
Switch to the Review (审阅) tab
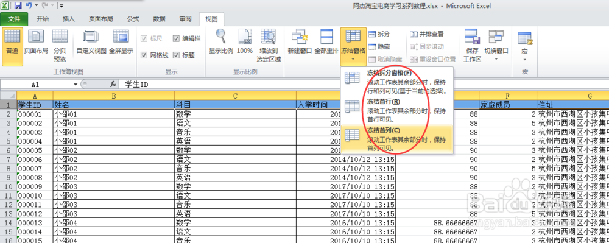click(185, 19)
